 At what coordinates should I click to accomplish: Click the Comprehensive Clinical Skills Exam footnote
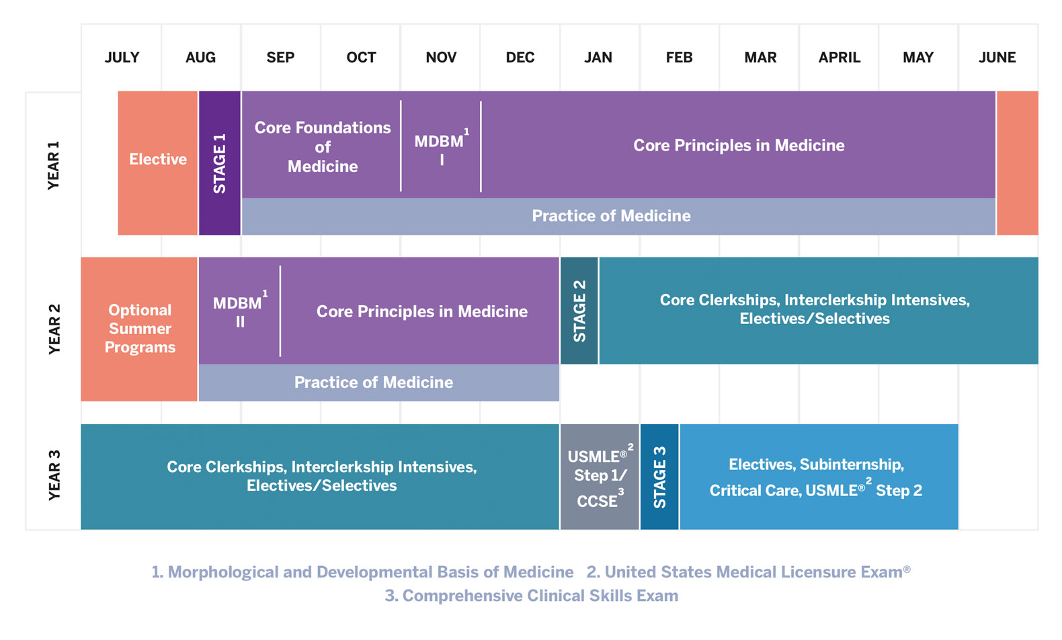(x=531, y=596)
